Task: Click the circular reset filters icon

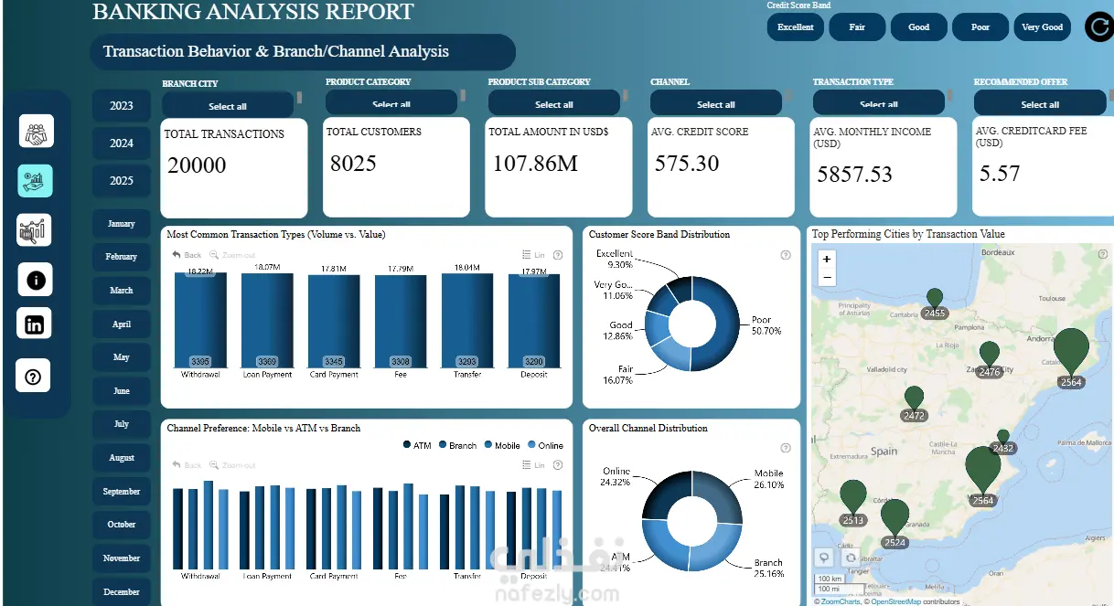Action: (1098, 27)
